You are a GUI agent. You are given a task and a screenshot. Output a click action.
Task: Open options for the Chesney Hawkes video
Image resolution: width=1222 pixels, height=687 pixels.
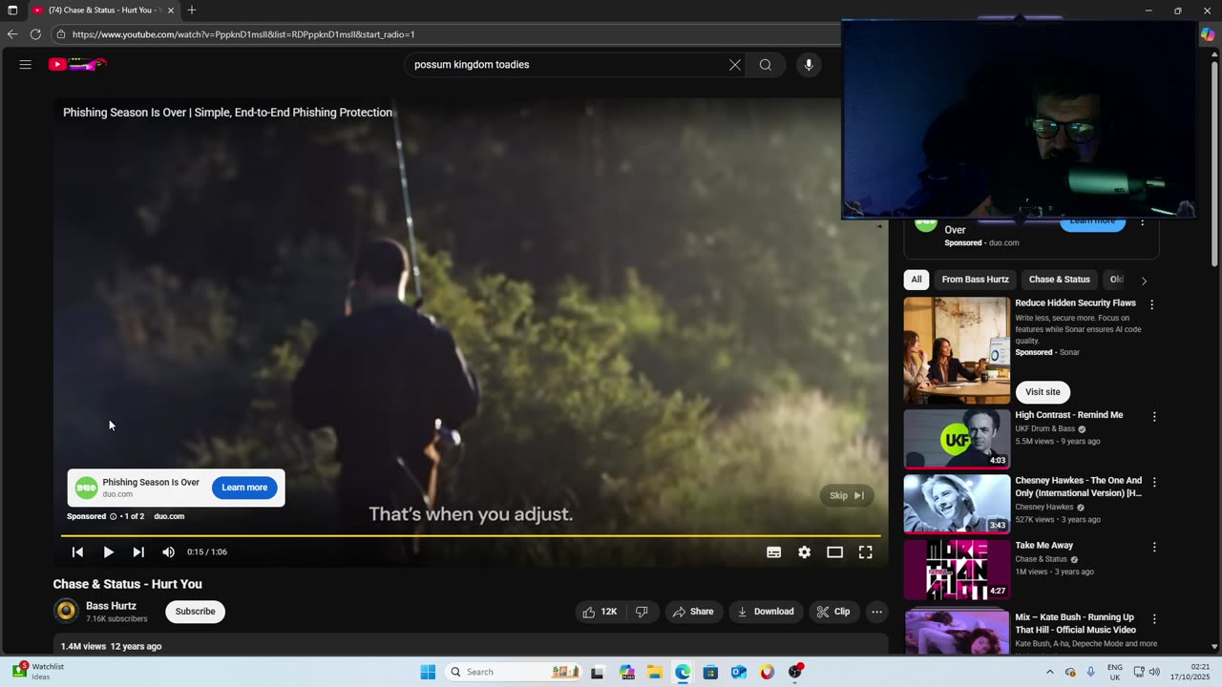pyautogui.click(x=1154, y=482)
